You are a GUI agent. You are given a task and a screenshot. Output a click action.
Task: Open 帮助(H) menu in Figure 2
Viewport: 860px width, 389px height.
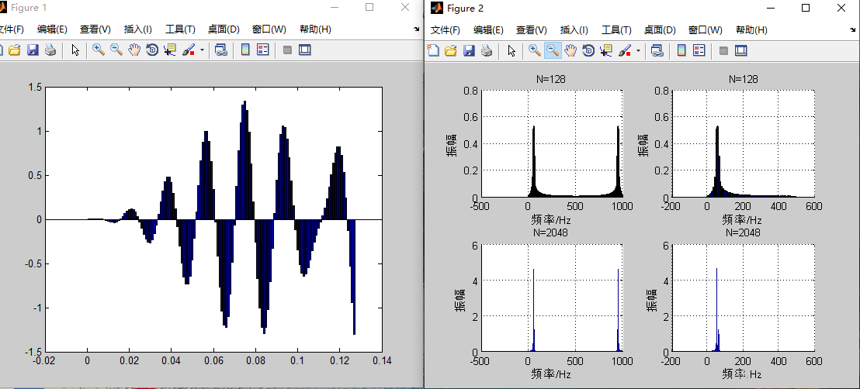[751, 30]
